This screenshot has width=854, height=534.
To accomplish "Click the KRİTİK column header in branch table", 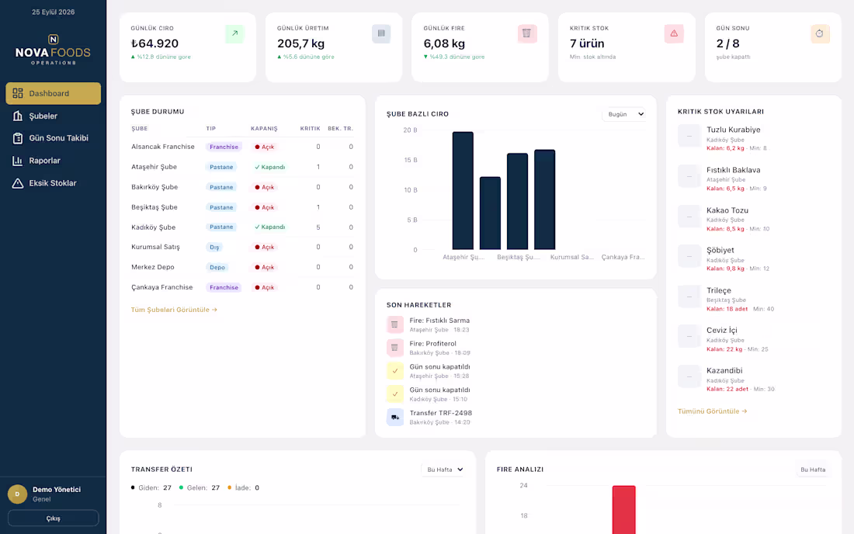I will pos(310,129).
